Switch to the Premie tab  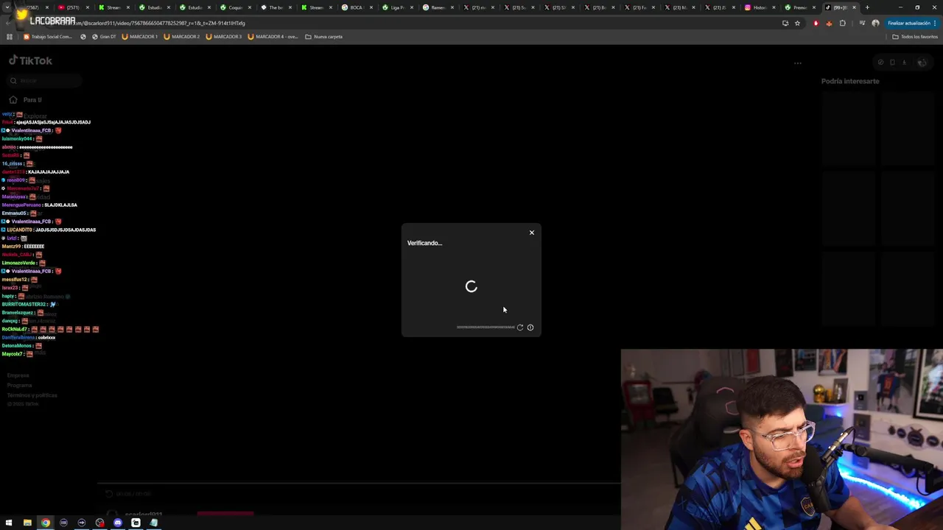coord(799,7)
